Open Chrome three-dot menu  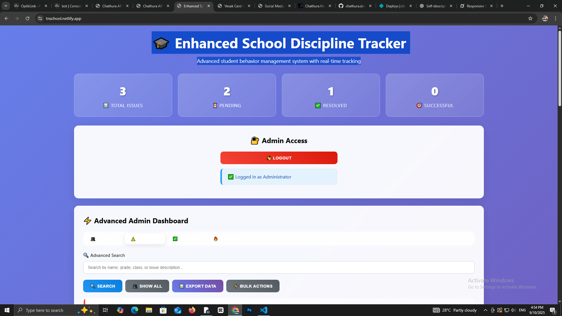[x=556, y=18]
